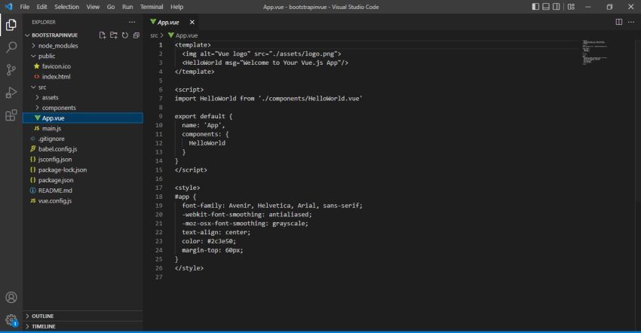641x333 pixels.
Task: Open the Accounts menu icon
Action: pyautogui.click(x=11, y=298)
